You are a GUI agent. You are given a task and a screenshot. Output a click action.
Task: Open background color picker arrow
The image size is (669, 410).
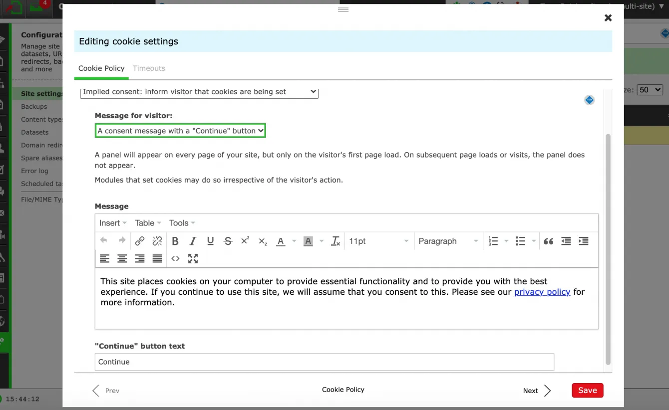click(x=322, y=241)
